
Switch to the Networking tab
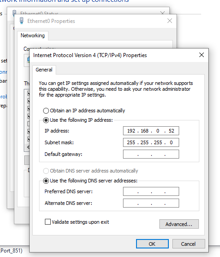click(x=33, y=35)
